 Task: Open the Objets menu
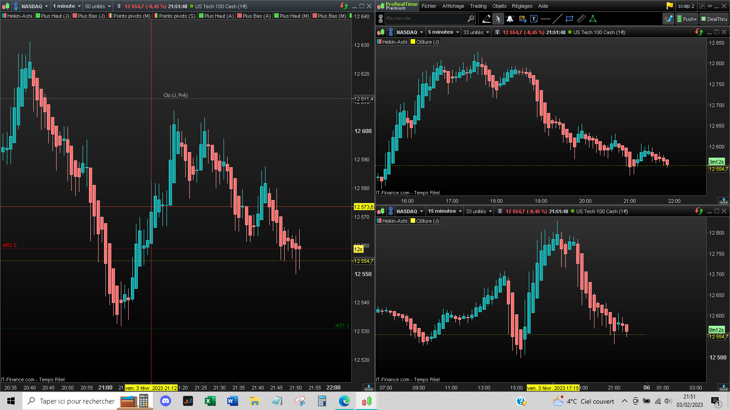pos(499,6)
